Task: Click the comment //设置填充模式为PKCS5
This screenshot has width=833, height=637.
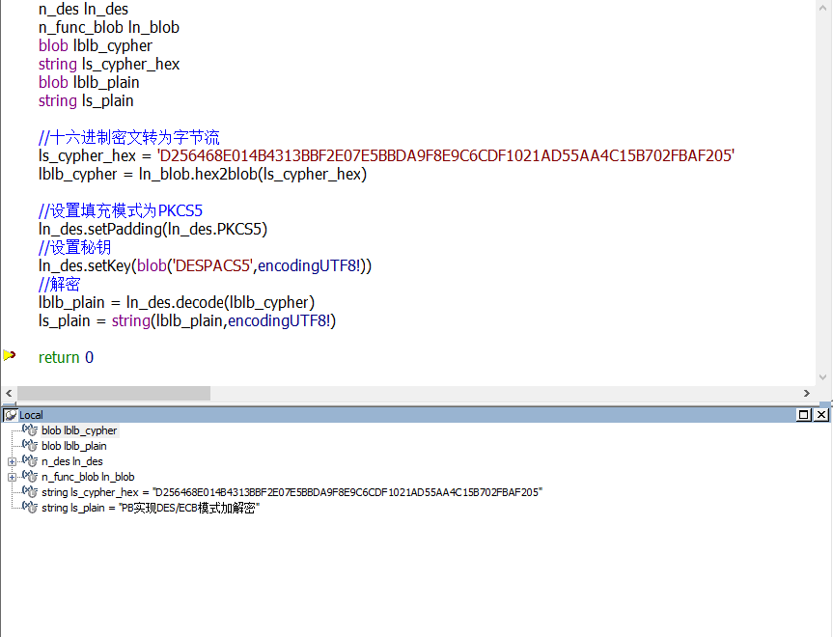Action: pos(121,211)
